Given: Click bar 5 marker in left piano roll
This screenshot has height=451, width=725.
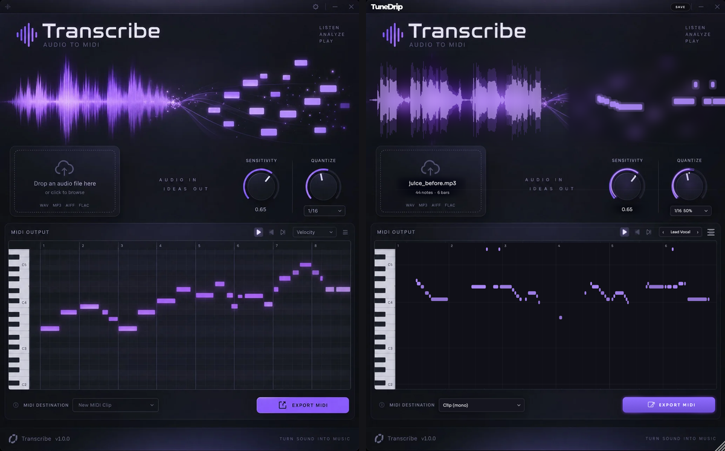Looking at the screenshot, I should point(199,246).
